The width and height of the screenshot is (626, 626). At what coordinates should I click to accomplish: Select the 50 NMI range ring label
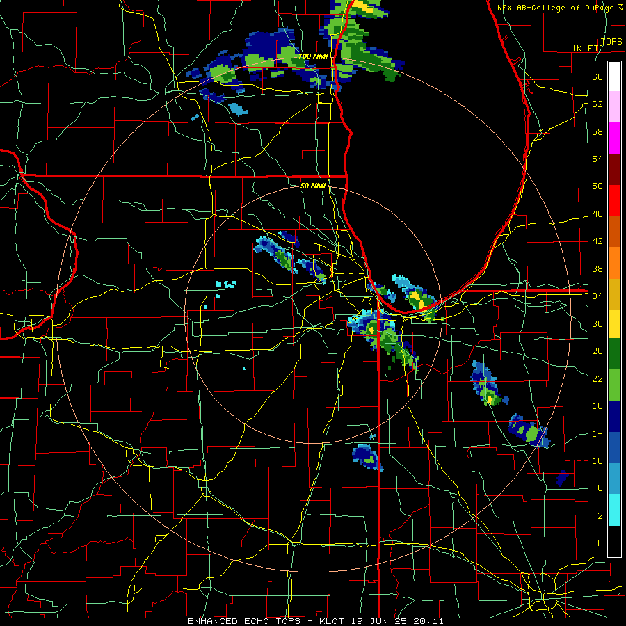(313, 186)
